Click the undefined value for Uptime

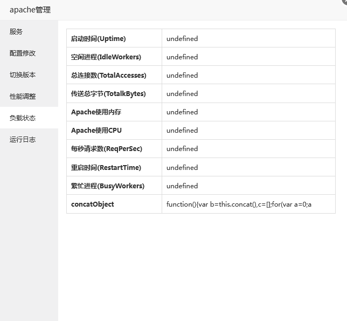coord(182,38)
